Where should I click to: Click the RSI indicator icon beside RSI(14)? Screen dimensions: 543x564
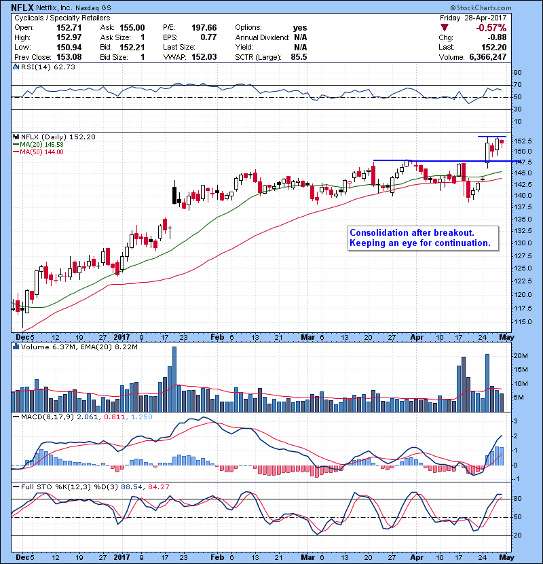[16, 67]
